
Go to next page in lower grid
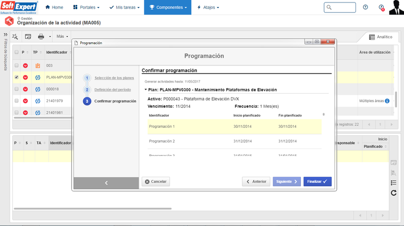tap(383, 215)
